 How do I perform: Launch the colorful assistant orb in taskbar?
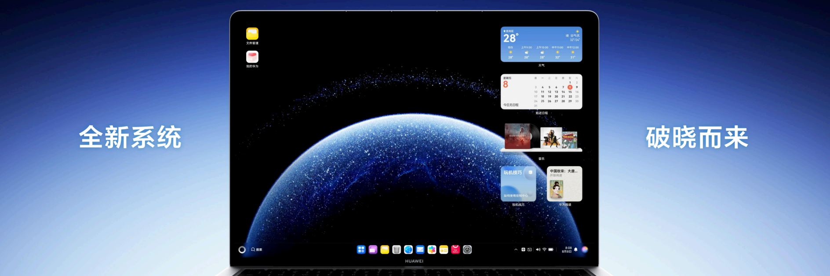point(585,250)
